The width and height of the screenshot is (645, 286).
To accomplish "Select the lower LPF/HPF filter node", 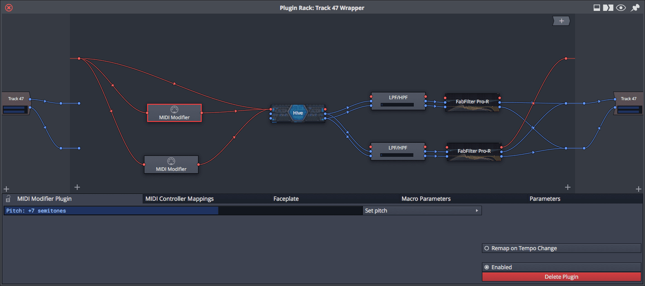I will (x=398, y=151).
